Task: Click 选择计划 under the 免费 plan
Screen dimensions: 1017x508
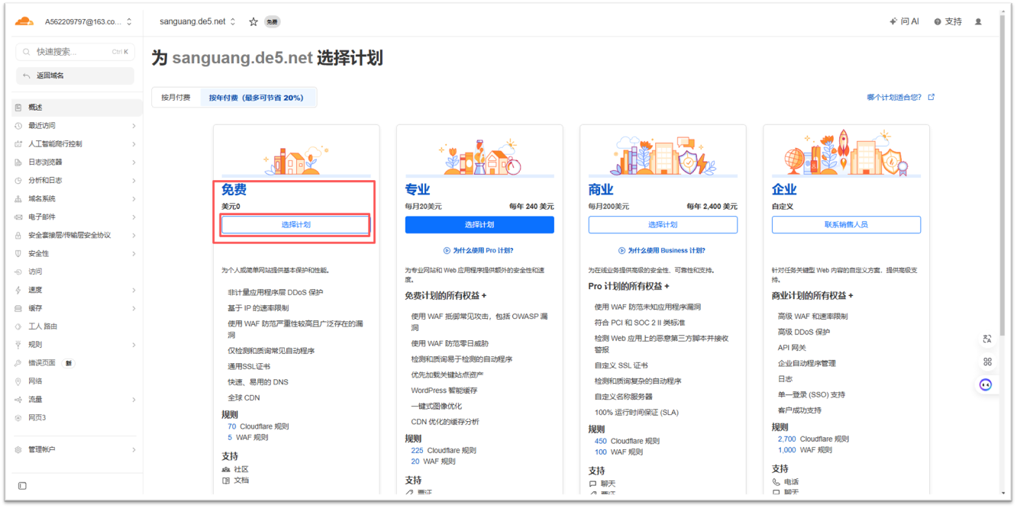Action: 295,225
